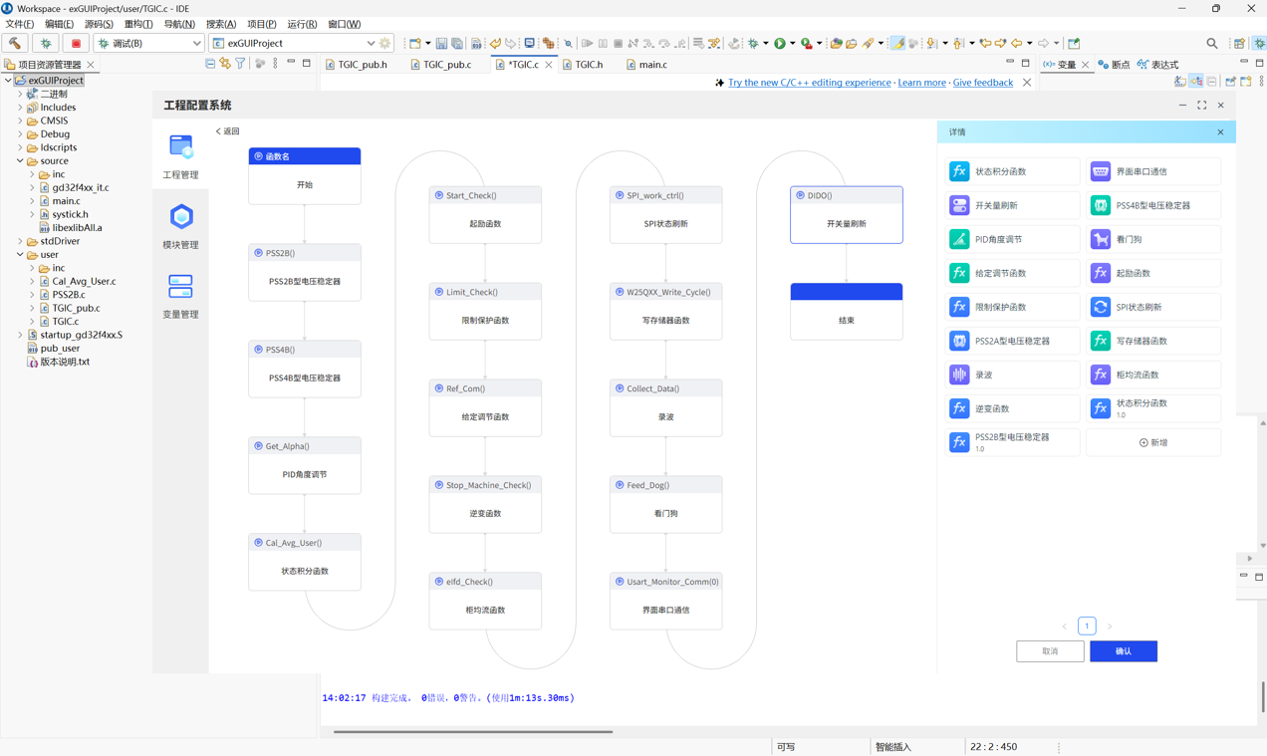Collapse the source folder in project tree
The width and height of the screenshot is (1267, 756).
click(x=20, y=160)
